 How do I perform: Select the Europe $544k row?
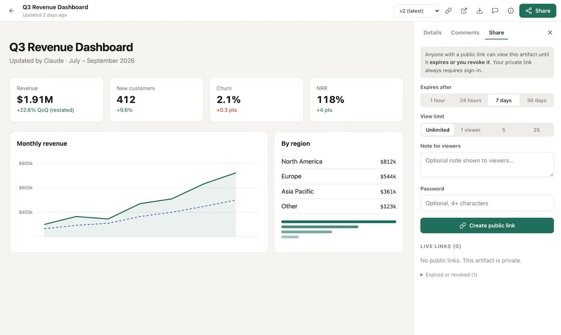[x=339, y=176]
